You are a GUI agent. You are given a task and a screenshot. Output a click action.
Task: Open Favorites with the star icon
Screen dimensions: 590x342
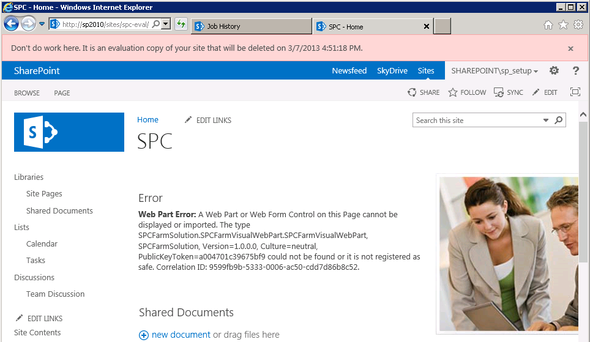pyautogui.click(x=563, y=25)
